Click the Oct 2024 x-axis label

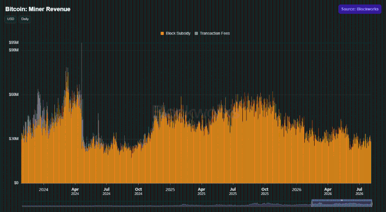click(x=138, y=191)
